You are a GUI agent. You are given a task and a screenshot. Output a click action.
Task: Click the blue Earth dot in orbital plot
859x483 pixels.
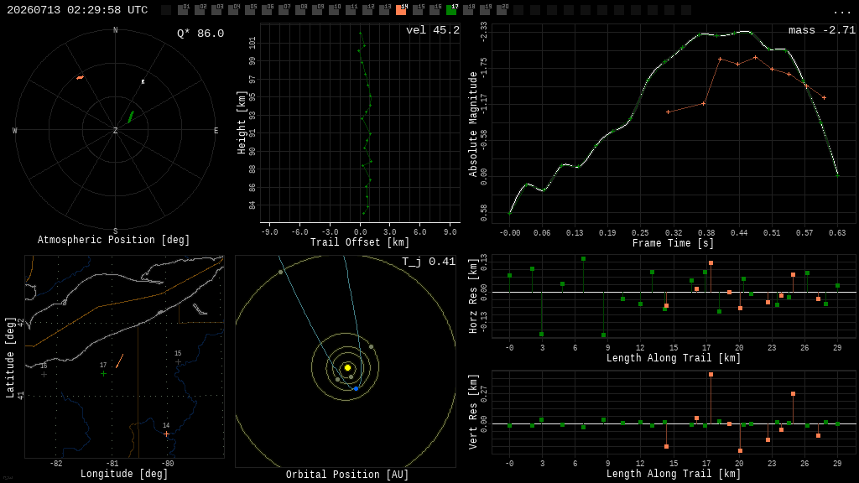356,388
